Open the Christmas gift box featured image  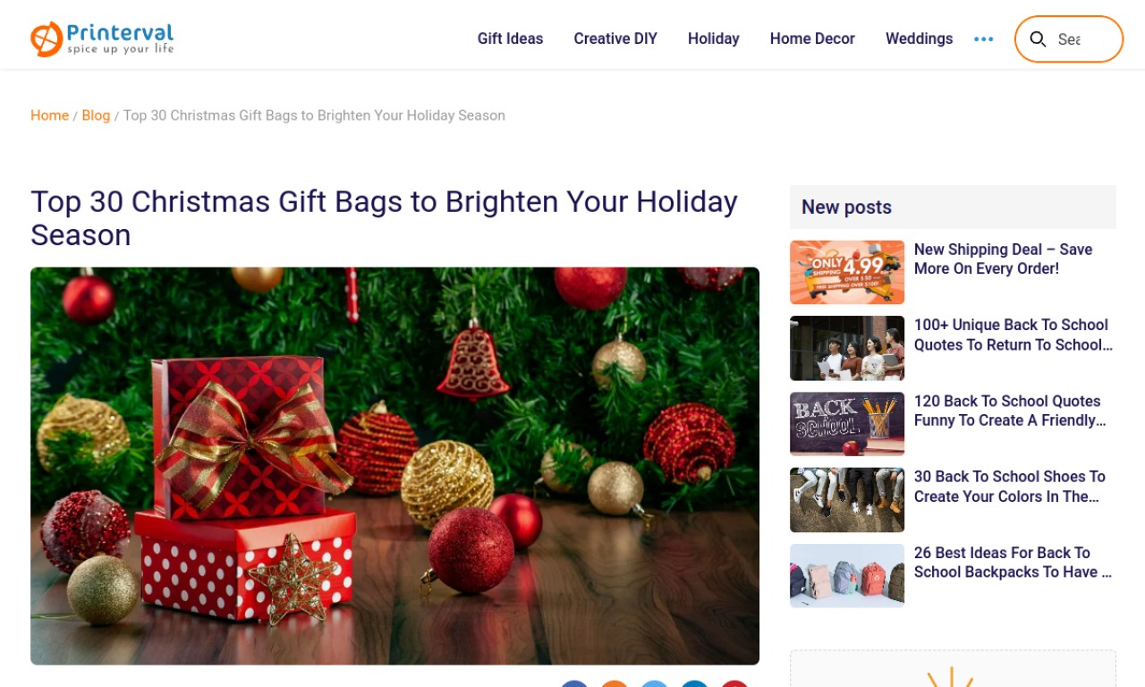394,466
